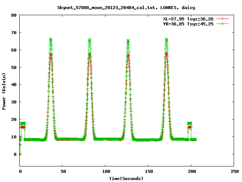Click the 40 y-axis tick label

[x=14, y=85]
